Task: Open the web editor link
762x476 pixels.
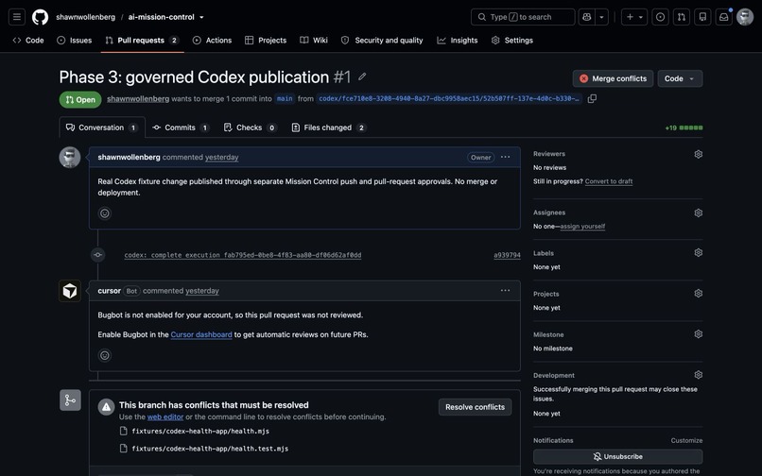Action: click(165, 416)
